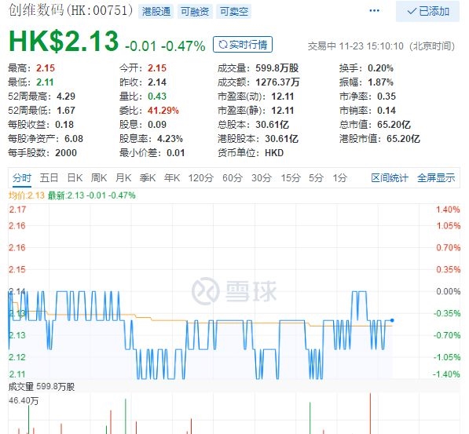Screen dimensions: 469x434
Task: Show the 120分 interval chart
Action: click(x=200, y=178)
